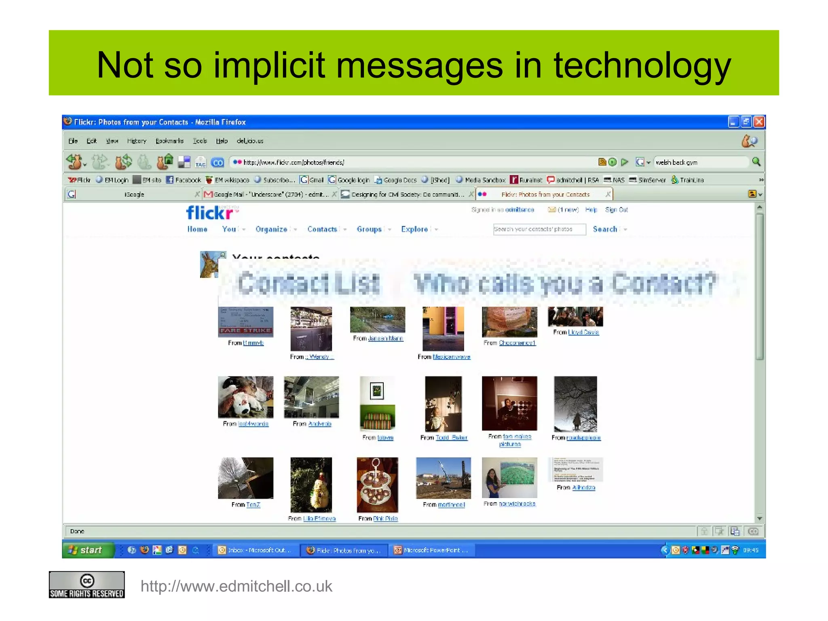Open the Bookmarks menu

point(169,141)
